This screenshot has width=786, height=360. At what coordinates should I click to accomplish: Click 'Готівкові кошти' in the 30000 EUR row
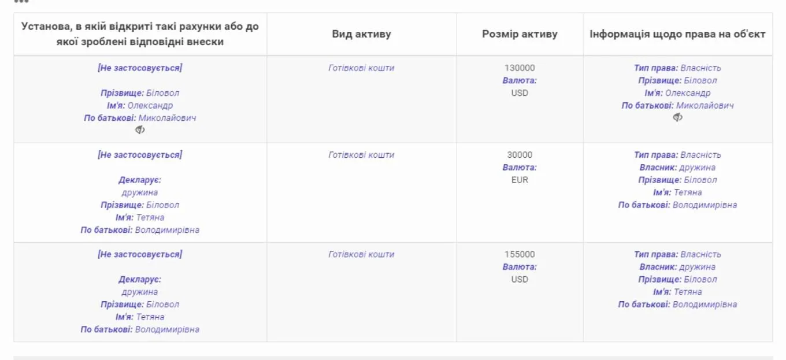[x=361, y=155]
